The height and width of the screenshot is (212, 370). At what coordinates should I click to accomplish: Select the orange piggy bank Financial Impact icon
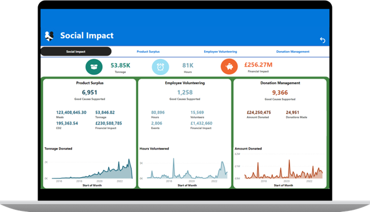coord(229,67)
